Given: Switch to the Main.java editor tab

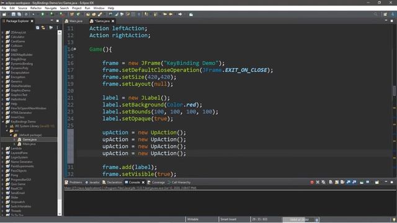Looking at the screenshot, I should coord(74,21).
